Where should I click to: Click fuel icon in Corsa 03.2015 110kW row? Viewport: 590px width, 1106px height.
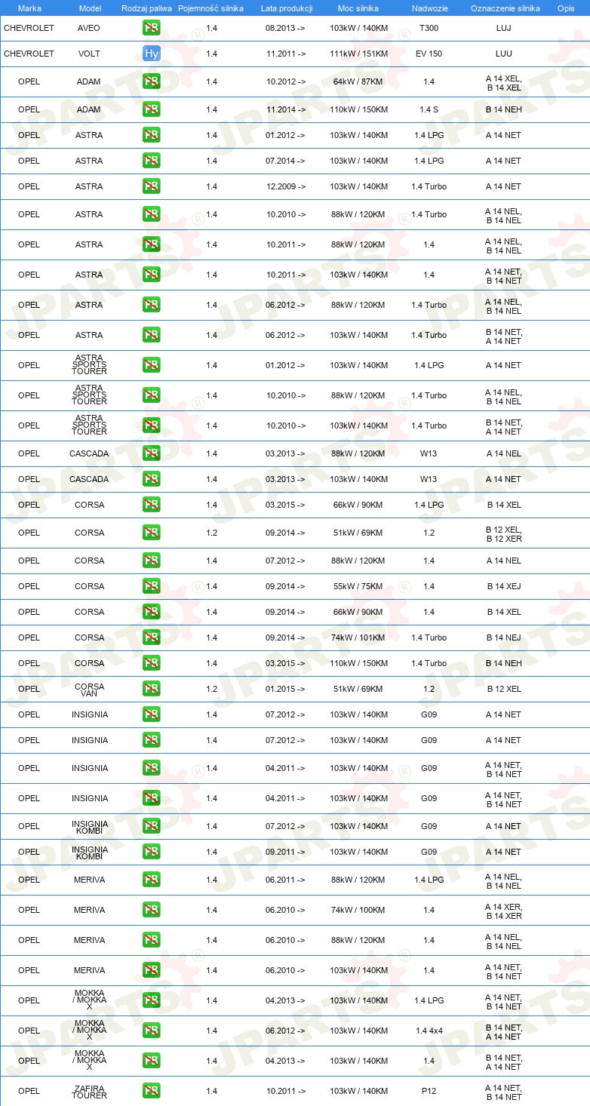(152, 663)
